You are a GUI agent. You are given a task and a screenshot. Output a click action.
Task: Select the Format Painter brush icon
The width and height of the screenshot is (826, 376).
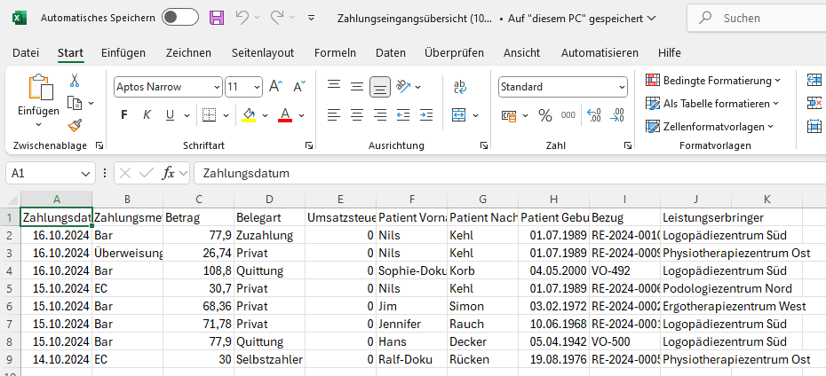click(x=75, y=125)
